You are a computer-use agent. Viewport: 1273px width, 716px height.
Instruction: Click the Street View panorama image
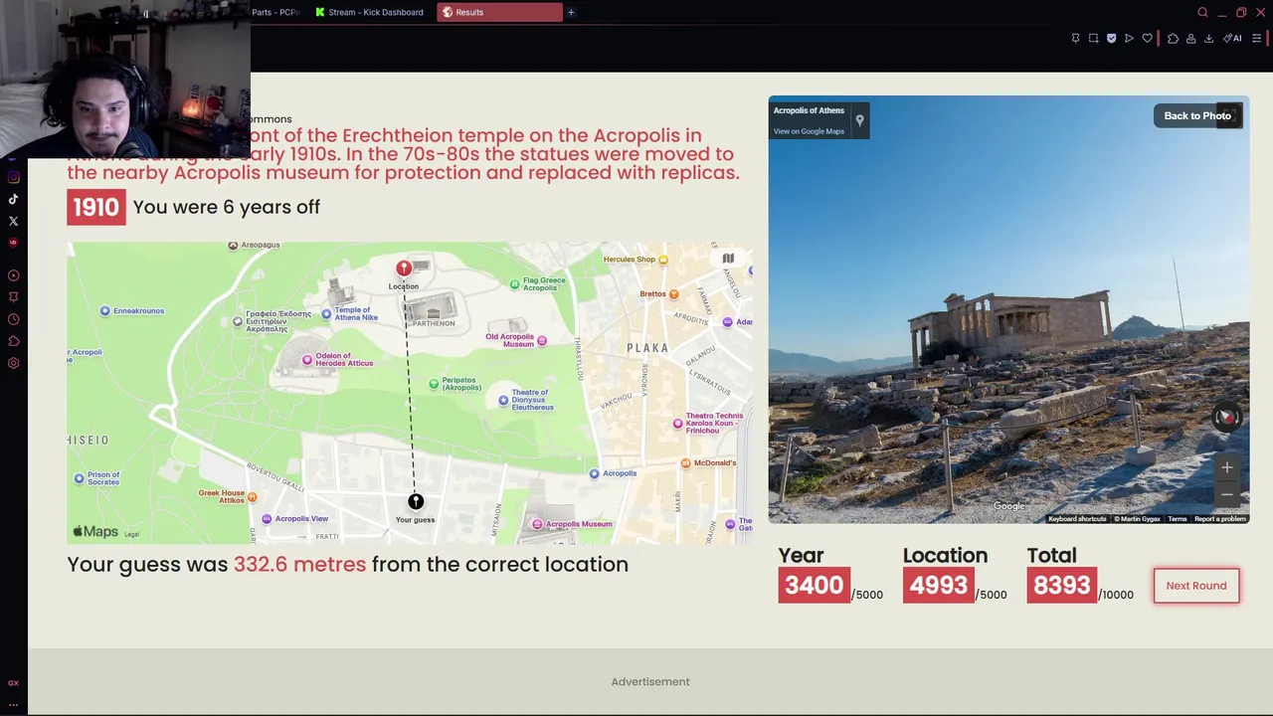tap(1008, 309)
